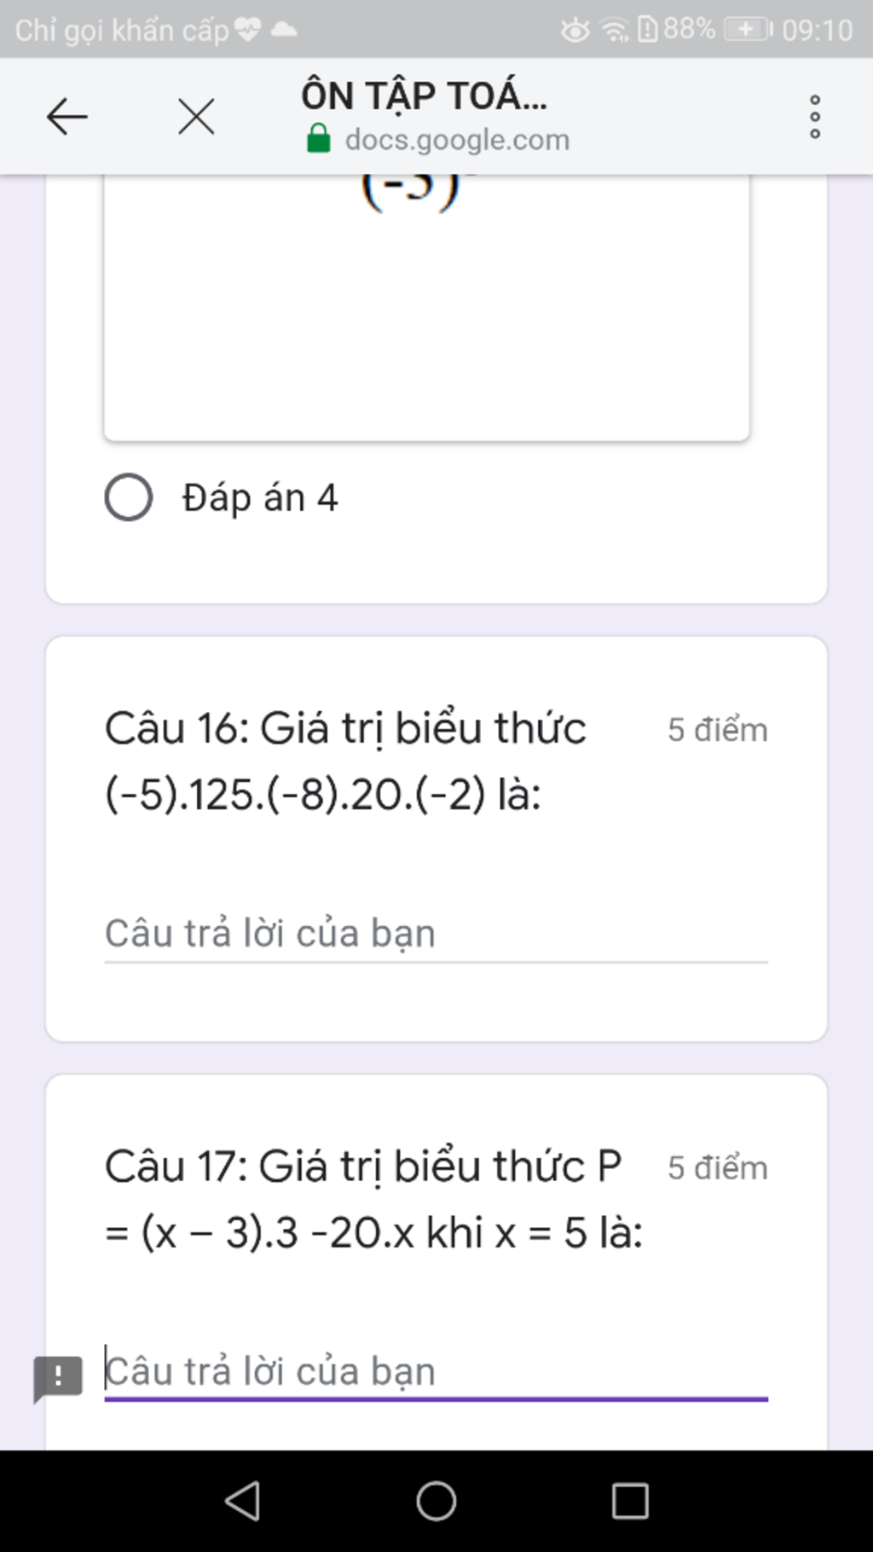The image size is (873, 1552).
Task: Focus the Câu 17 answer field
Action: (436, 1372)
